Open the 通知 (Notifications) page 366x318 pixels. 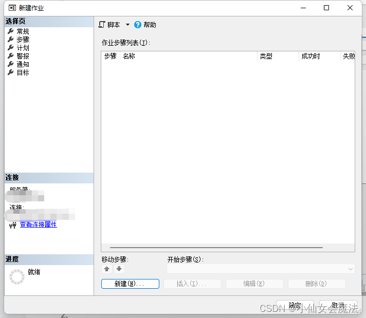pos(23,64)
